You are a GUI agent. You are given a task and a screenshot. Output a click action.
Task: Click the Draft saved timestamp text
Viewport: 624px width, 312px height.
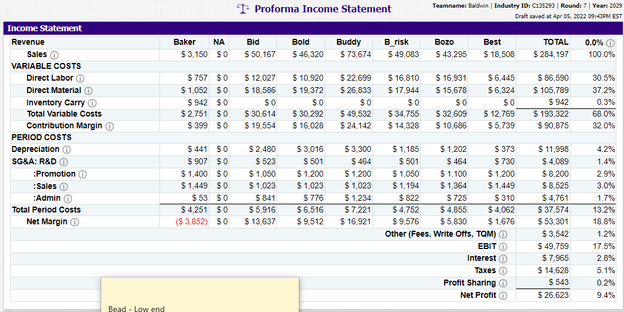tap(568, 16)
